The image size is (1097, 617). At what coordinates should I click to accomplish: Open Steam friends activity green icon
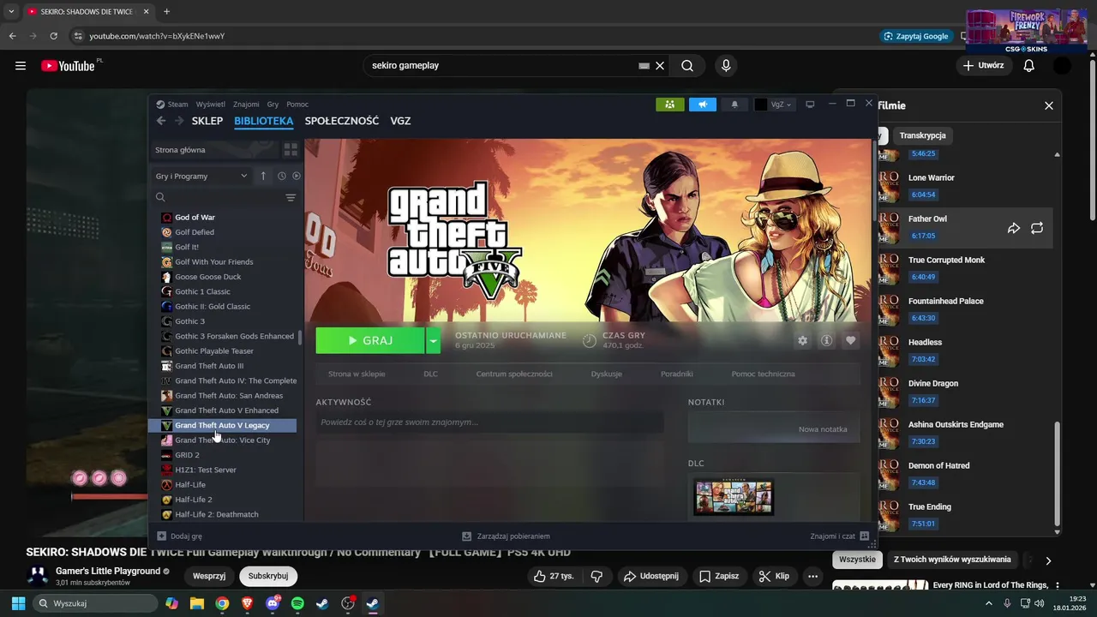669,105
